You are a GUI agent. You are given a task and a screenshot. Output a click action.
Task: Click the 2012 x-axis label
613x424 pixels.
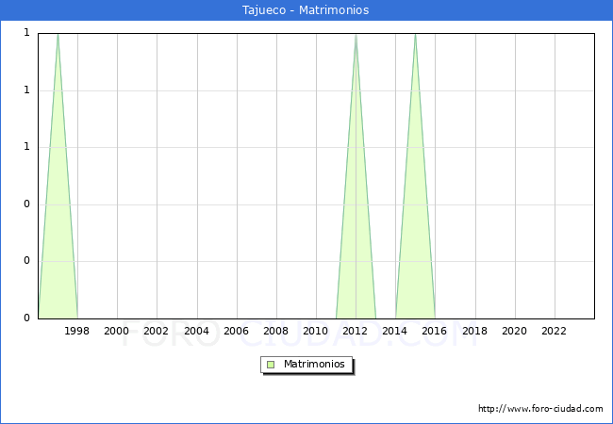pos(356,331)
